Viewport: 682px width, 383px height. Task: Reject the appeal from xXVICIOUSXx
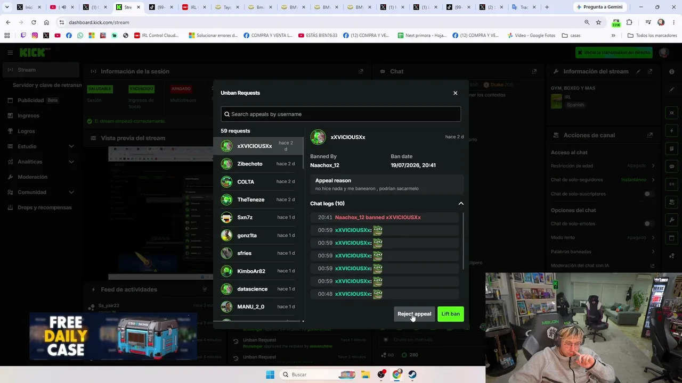pyautogui.click(x=414, y=314)
